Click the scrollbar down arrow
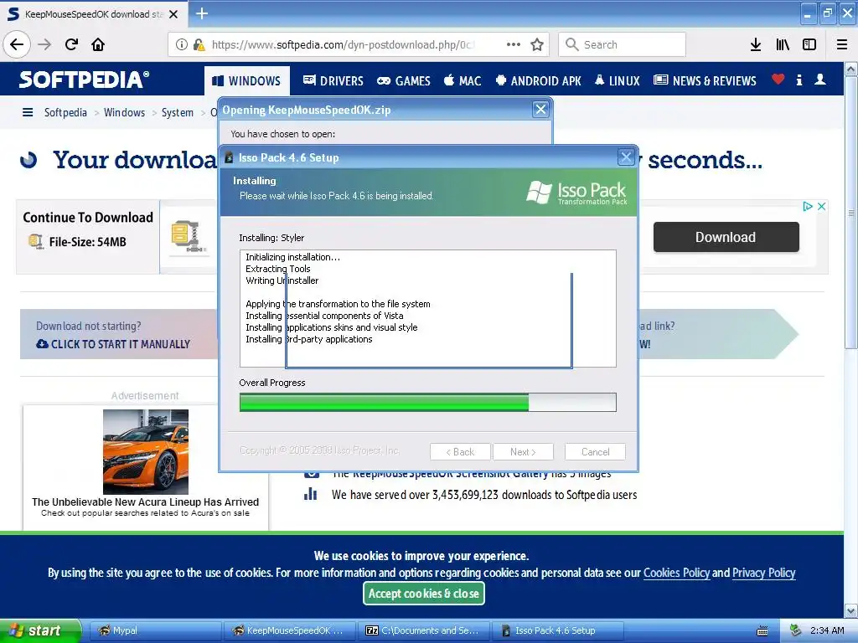 (x=851, y=610)
